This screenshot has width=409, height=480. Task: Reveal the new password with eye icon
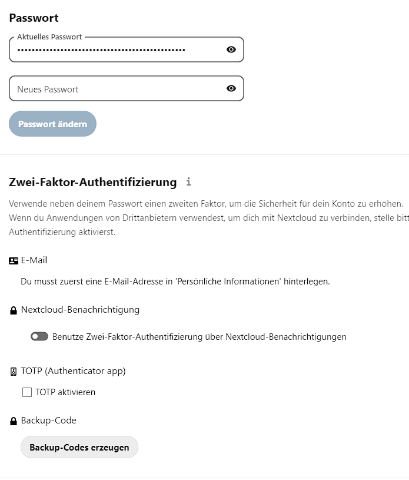coord(231,88)
